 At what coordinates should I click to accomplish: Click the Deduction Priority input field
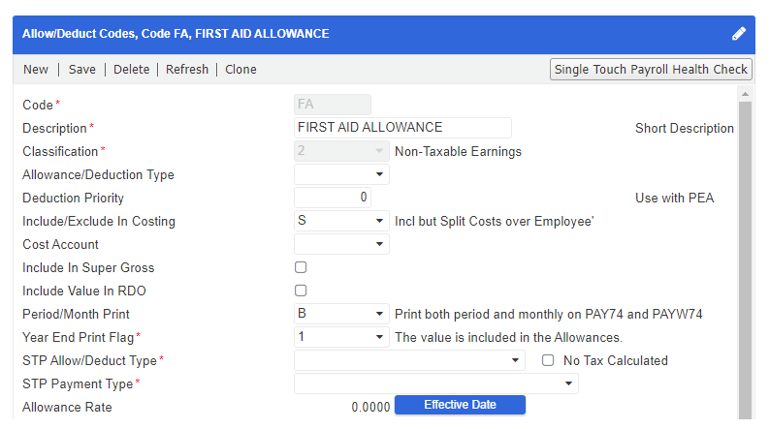coord(333,198)
